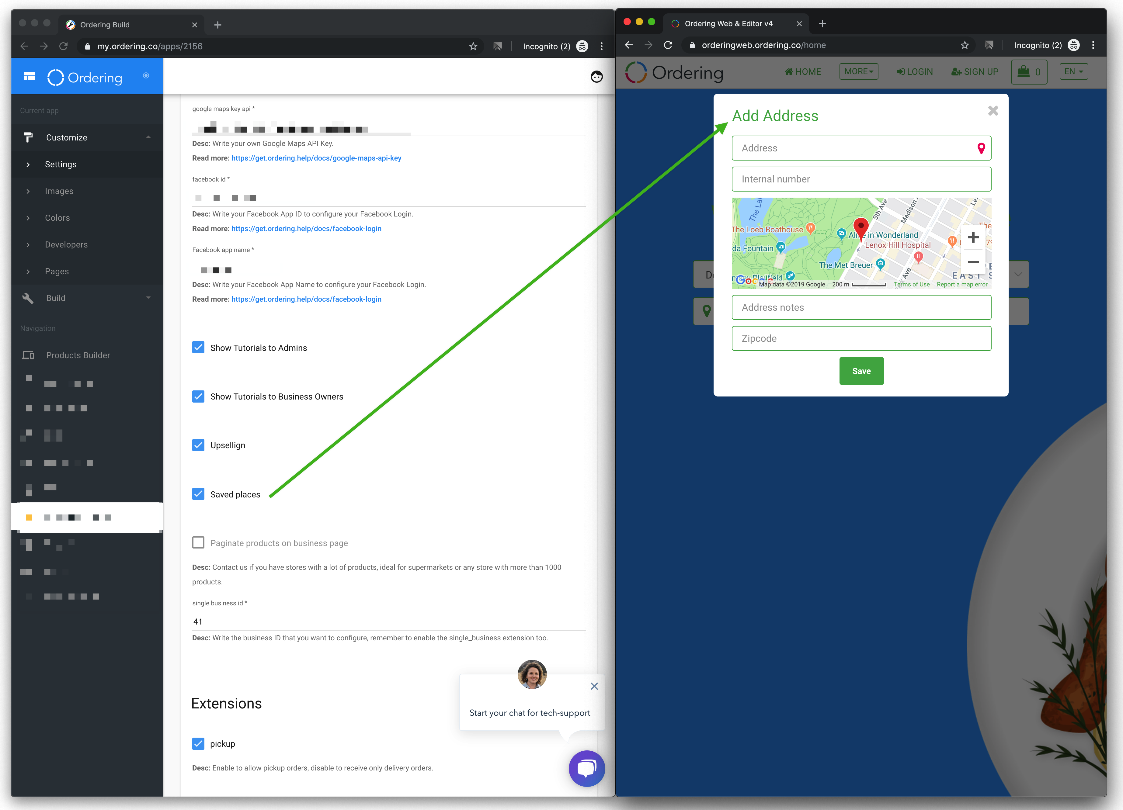Open the google-maps-api-key help link

[x=316, y=158]
